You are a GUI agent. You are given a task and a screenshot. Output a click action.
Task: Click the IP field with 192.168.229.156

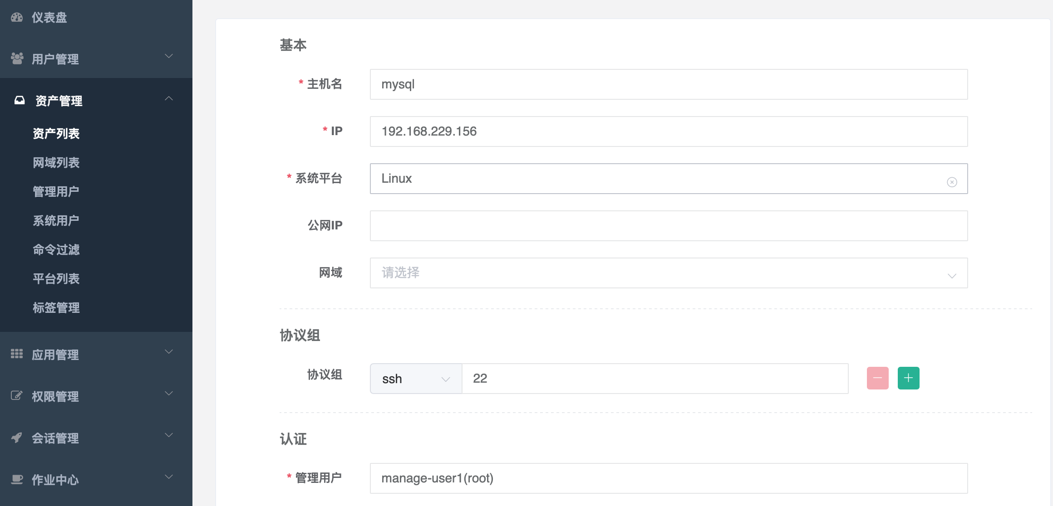tap(669, 131)
